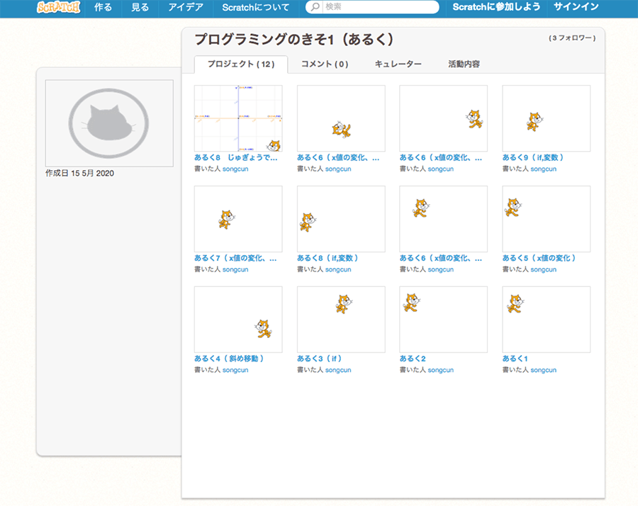Click the (3 フォロワー) follower count
Image resolution: width=638 pixels, height=506 pixels.
[x=572, y=38]
